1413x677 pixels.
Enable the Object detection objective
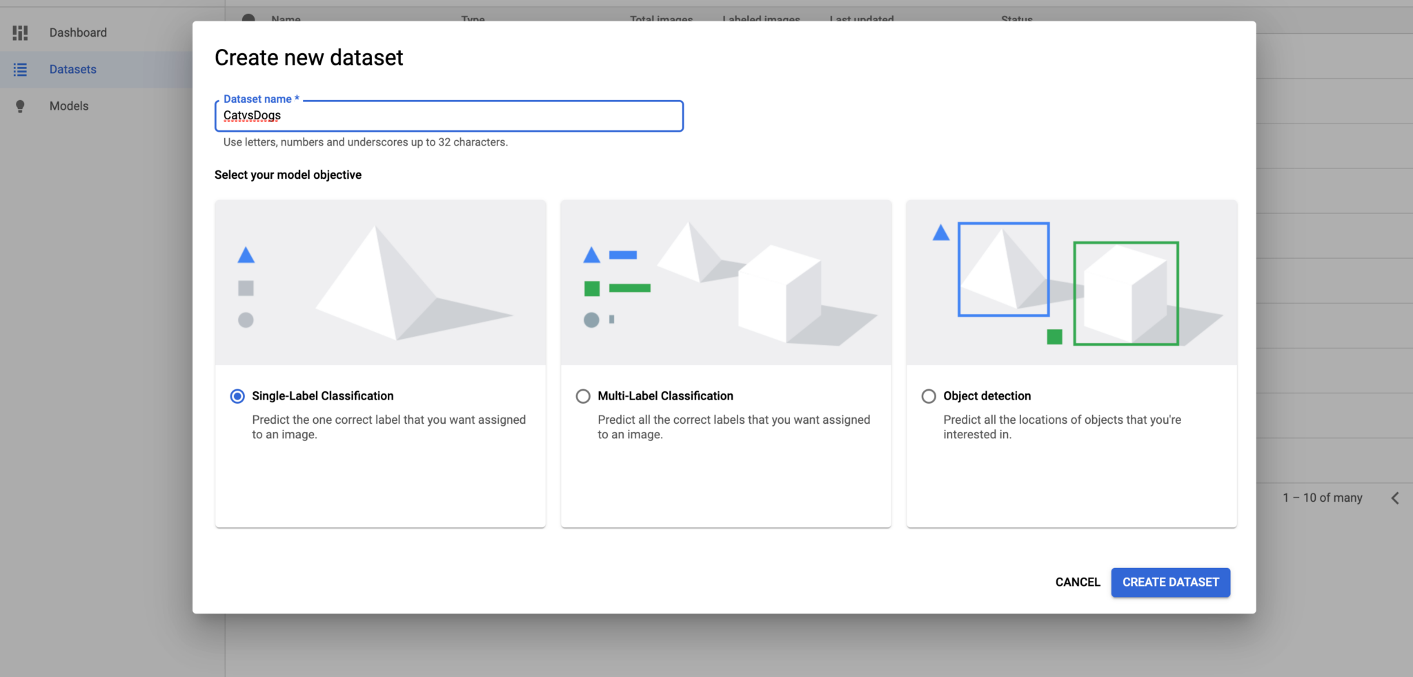(x=929, y=395)
